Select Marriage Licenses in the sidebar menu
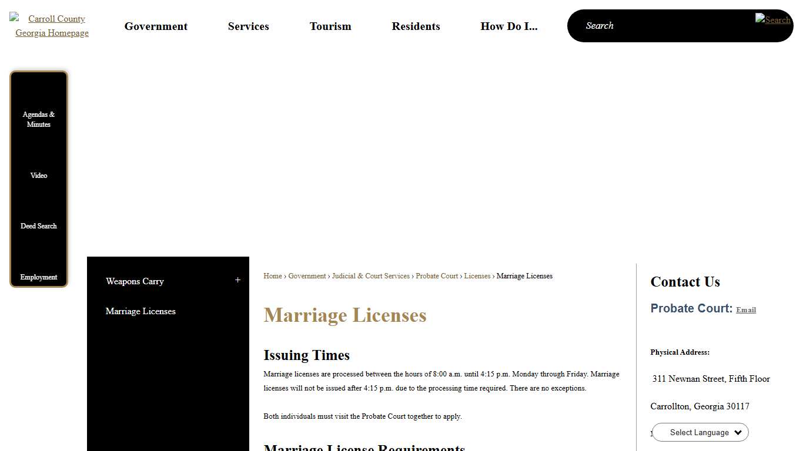Image resolution: width=803 pixels, height=451 pixels. pos(140,311)
